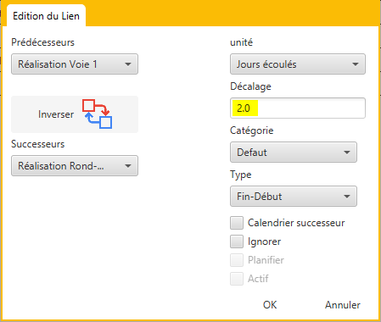Click the arrow on the Defaut category dropdown
Screen dimensions: 381x322
point(347,153)
